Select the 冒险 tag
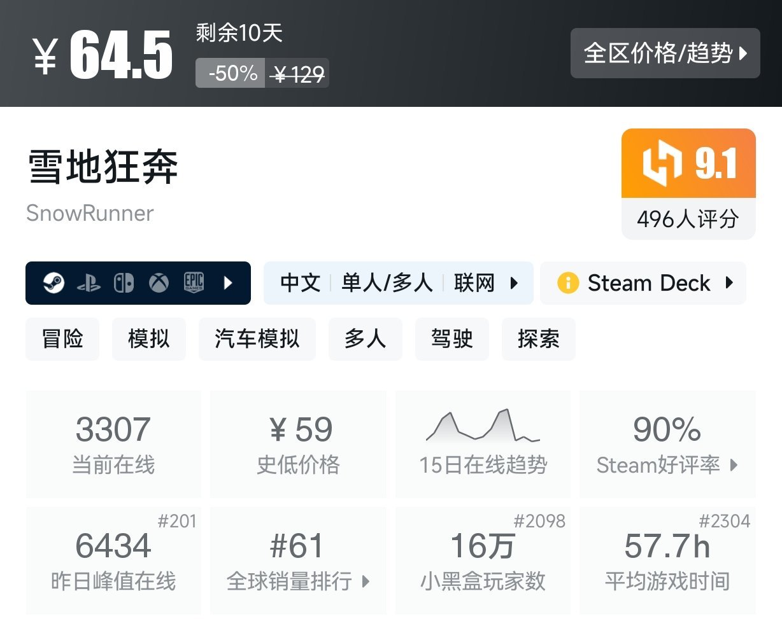782x619 pixels. (x=62, y=339)
